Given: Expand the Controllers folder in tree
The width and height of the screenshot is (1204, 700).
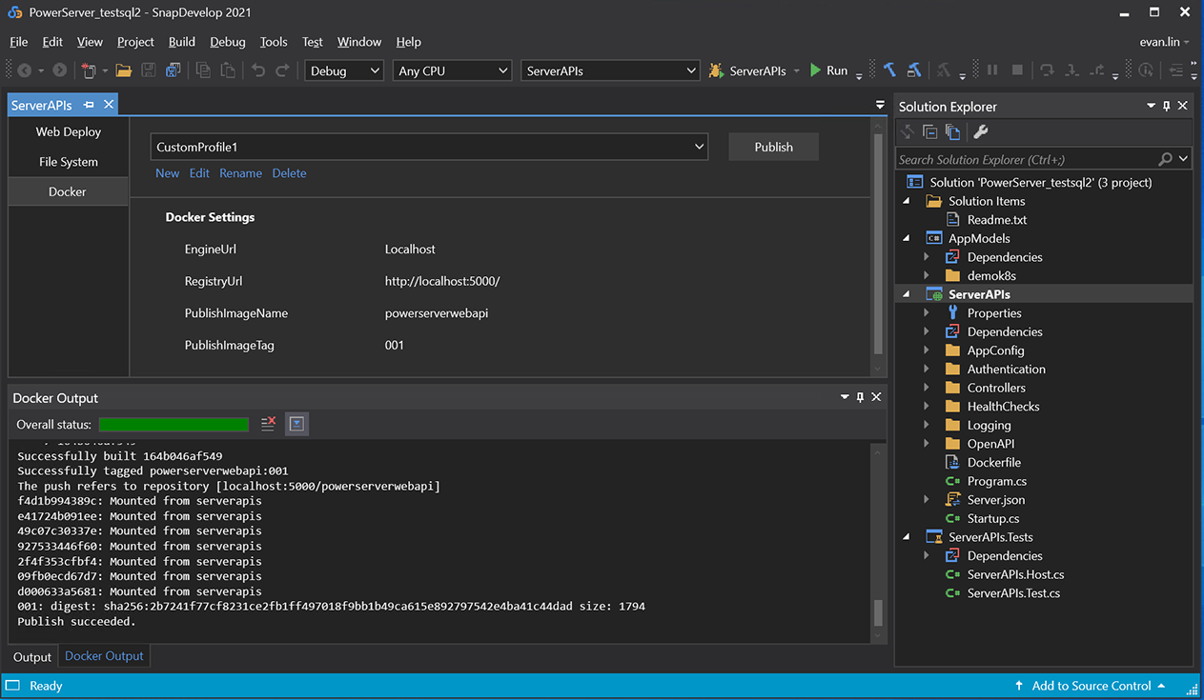Looking at the screenshot, I should coord(927,388).
